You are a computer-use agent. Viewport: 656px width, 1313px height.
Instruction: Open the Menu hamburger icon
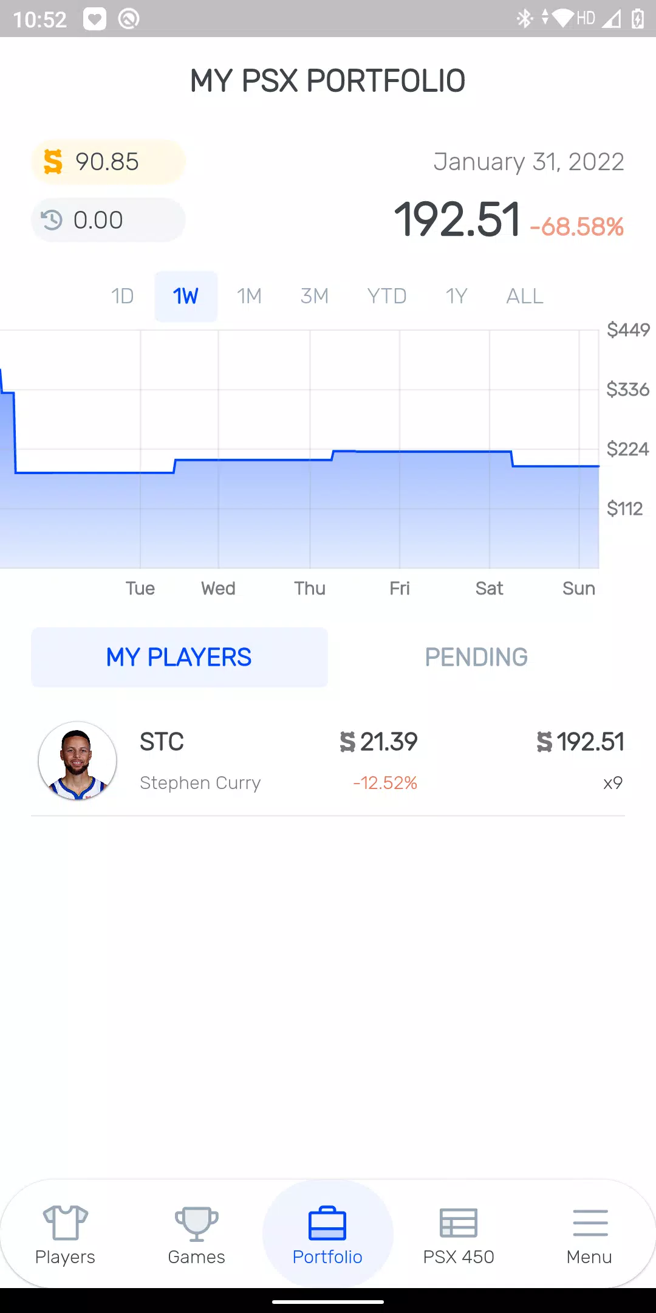tap(589, 1223)
